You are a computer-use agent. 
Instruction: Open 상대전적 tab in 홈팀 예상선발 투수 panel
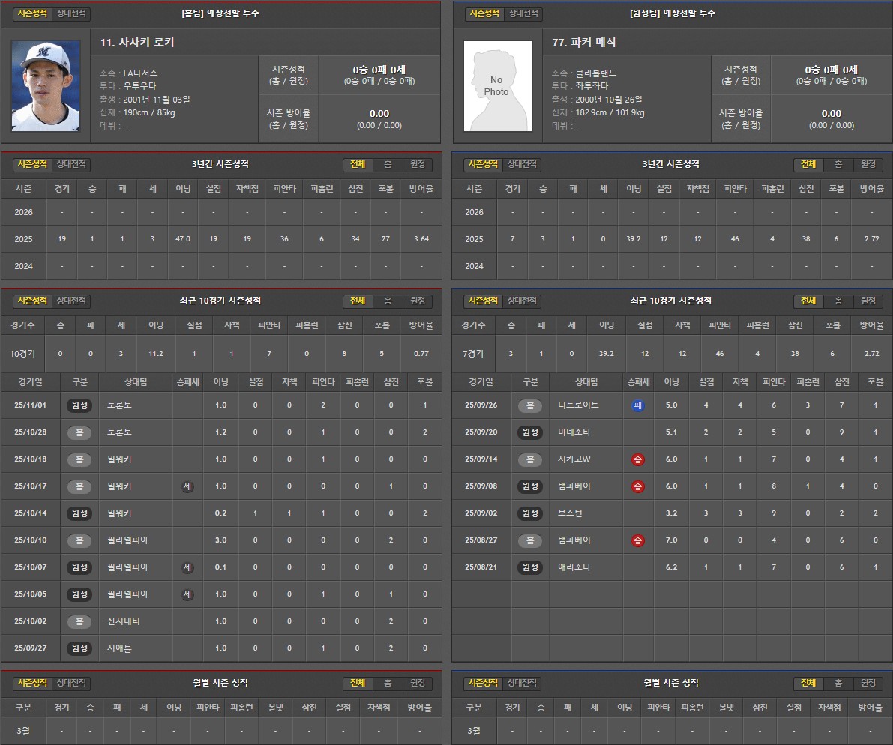click(x=73, y=14)
